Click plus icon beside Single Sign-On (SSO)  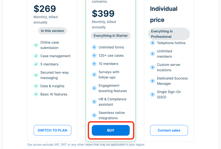point(153,95)
